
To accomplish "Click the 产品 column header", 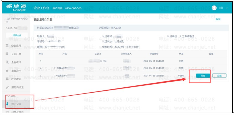I will pyautogui.click(x=65, y=54).
